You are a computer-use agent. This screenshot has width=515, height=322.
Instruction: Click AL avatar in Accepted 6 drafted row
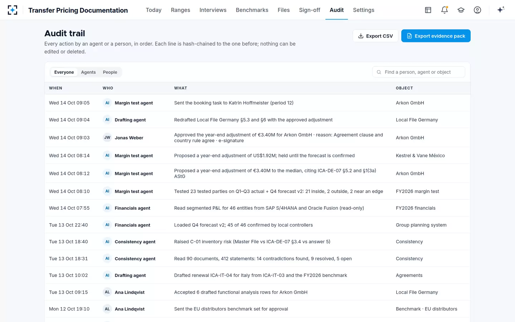click(x=107, y=292)
